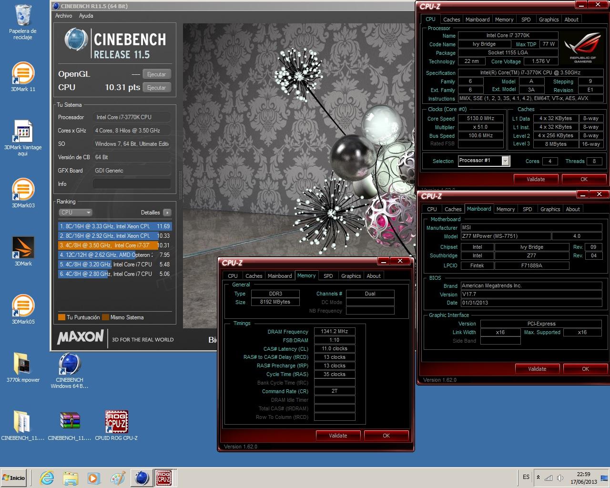The height and width of the screenshot is (488, 610).
Task: Click OK in Mainboard CPU-Z window
Action: pyautogui.click(x=585, y=369)
